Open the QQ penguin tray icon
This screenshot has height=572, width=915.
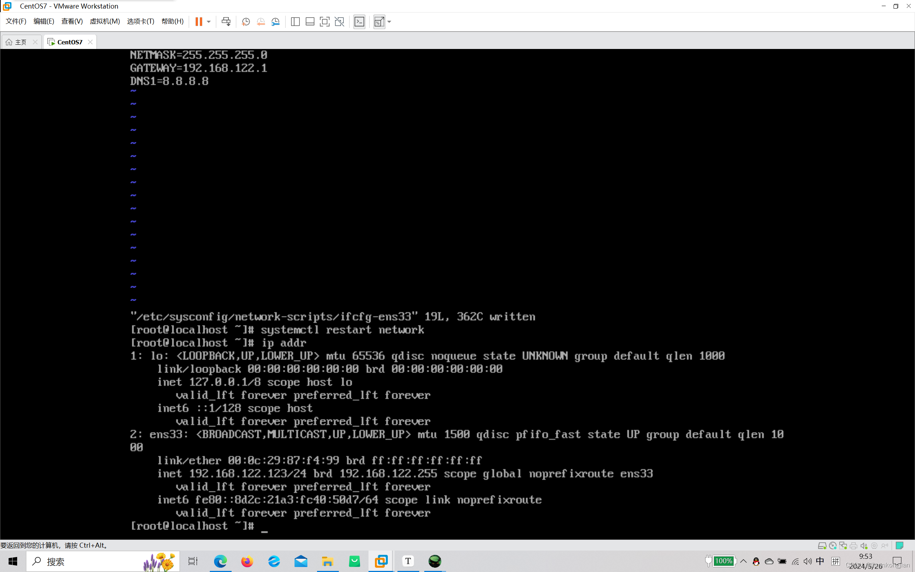tap(756, 561)
